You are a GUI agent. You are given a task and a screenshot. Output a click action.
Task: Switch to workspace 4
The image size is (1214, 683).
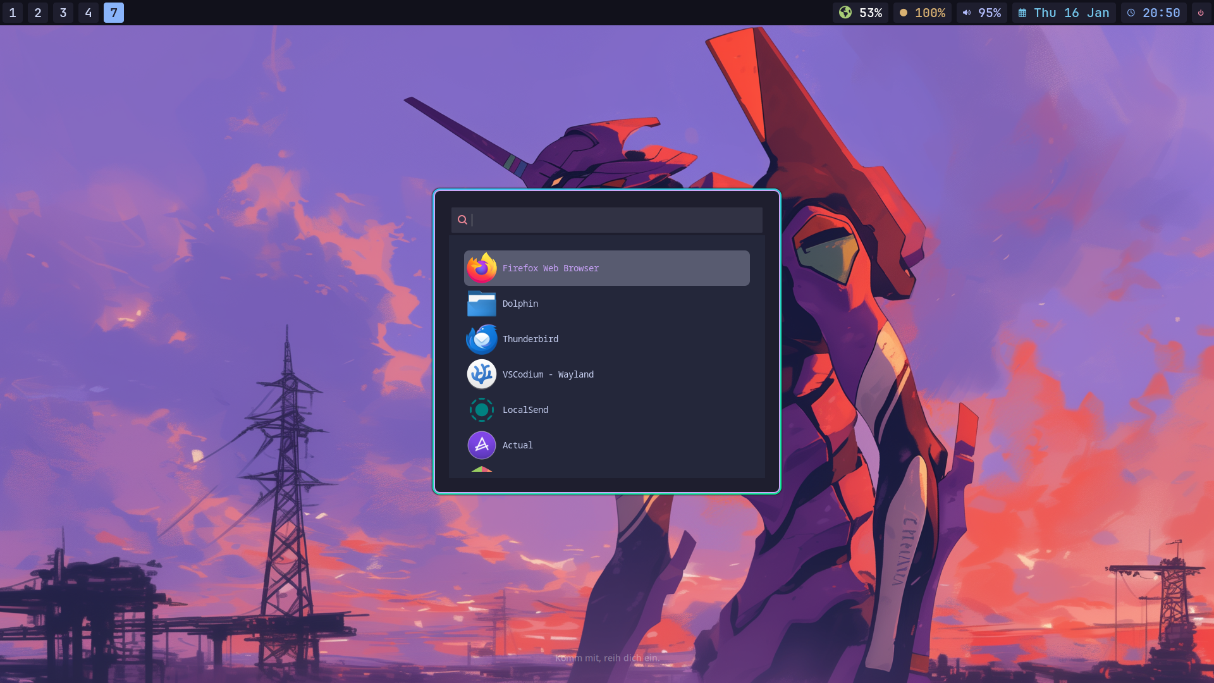tap(89, 13)
